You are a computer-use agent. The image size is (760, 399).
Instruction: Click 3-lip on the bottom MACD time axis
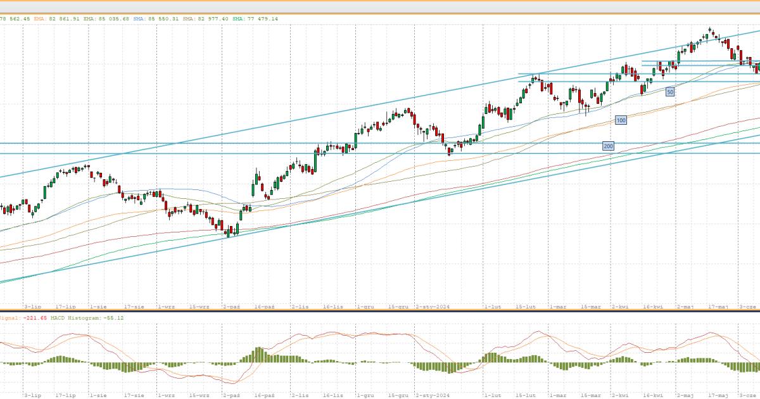[32, 396]
